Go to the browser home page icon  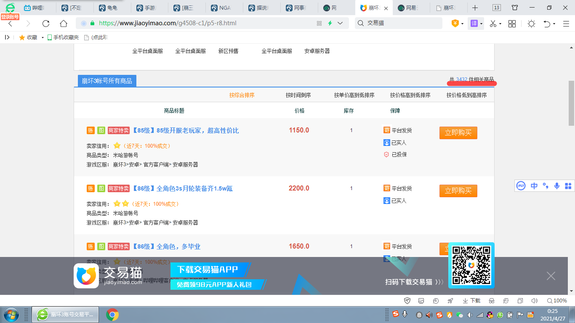[x=64, y=24]
